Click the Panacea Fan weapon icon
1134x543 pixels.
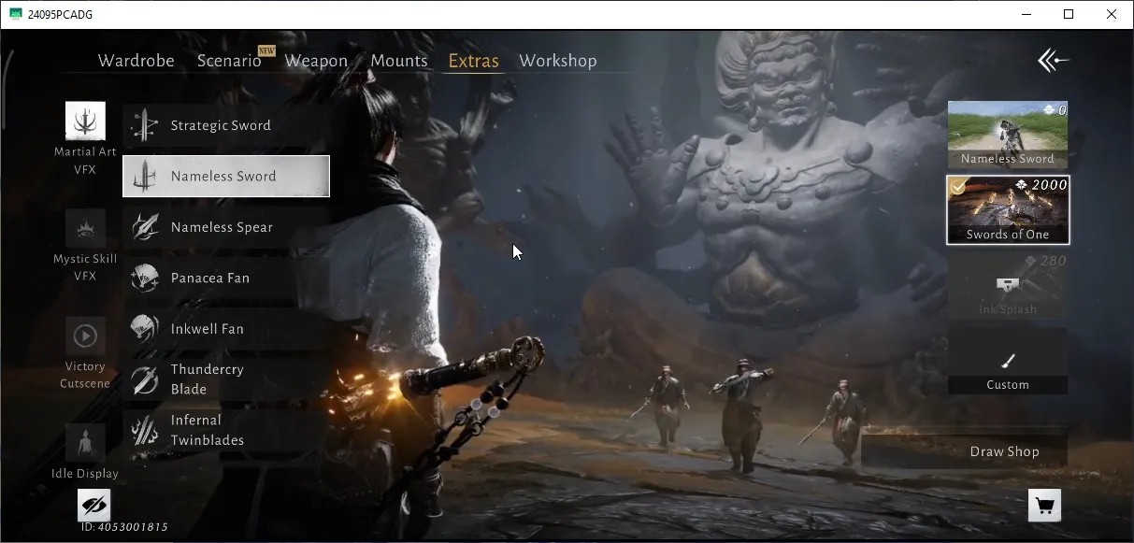(x=145, y=278)
